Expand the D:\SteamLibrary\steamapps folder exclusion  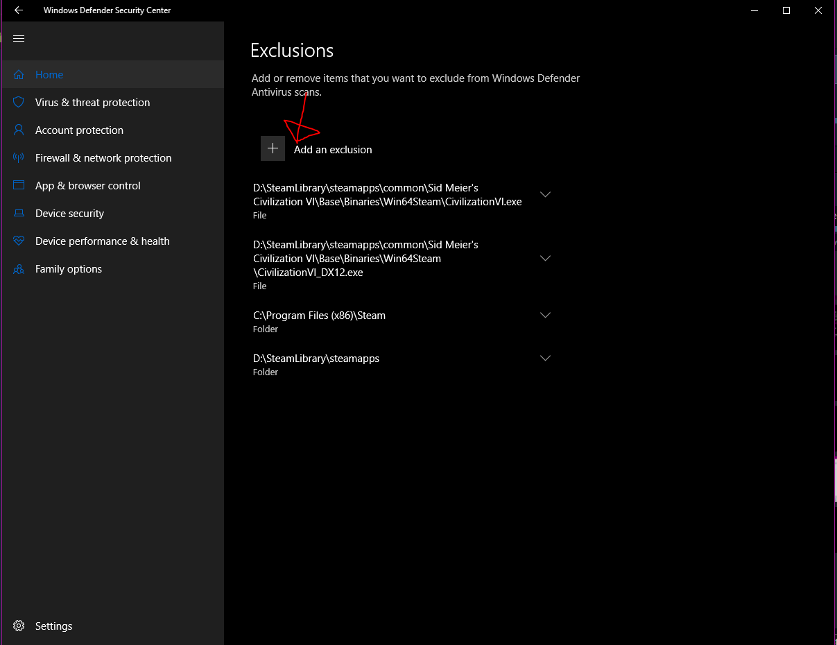(x=545, y=359)
